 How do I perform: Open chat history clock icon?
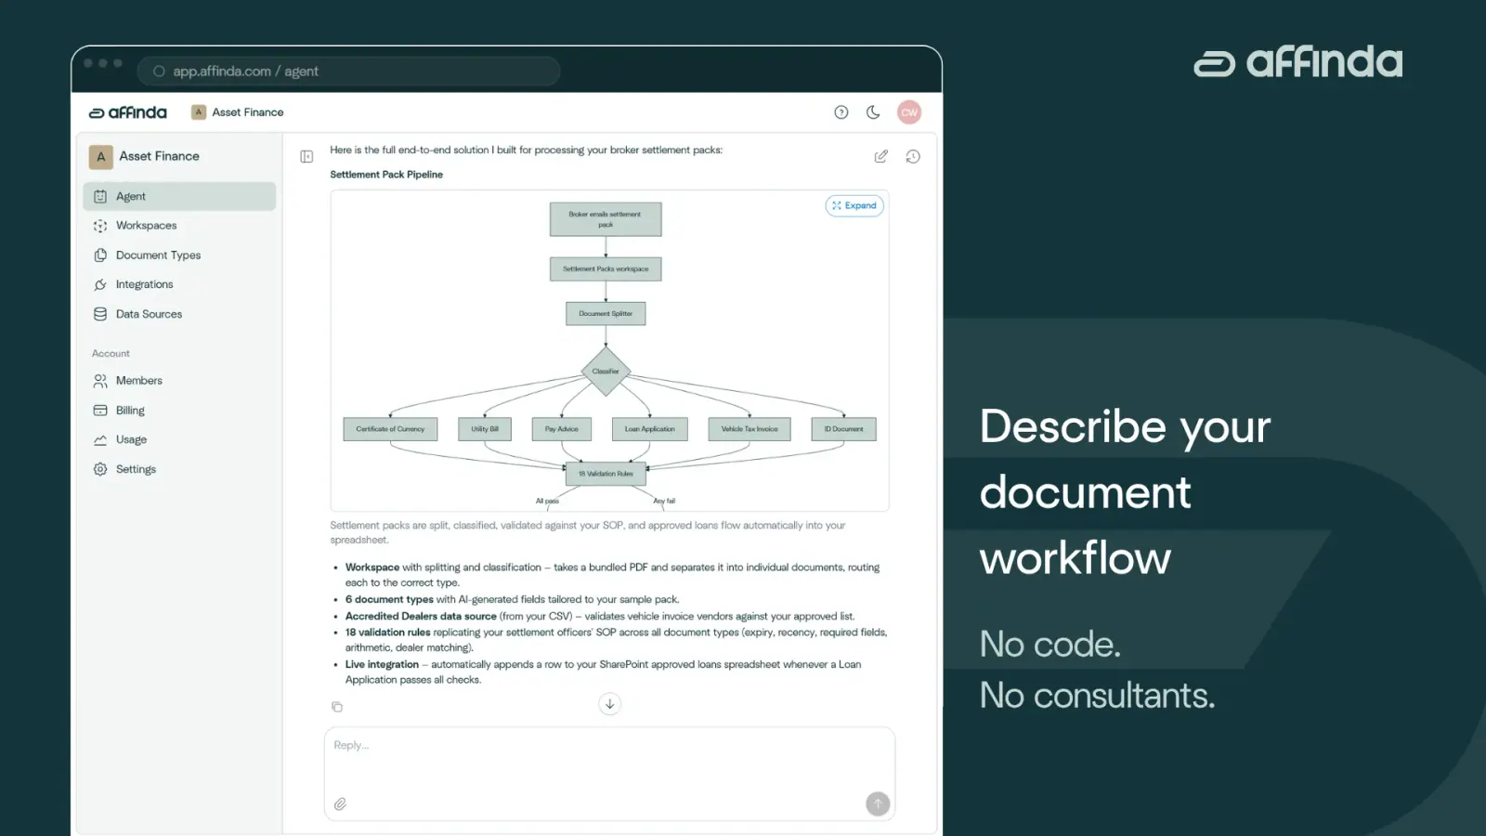pyautogui.click(x=913, y=157)
